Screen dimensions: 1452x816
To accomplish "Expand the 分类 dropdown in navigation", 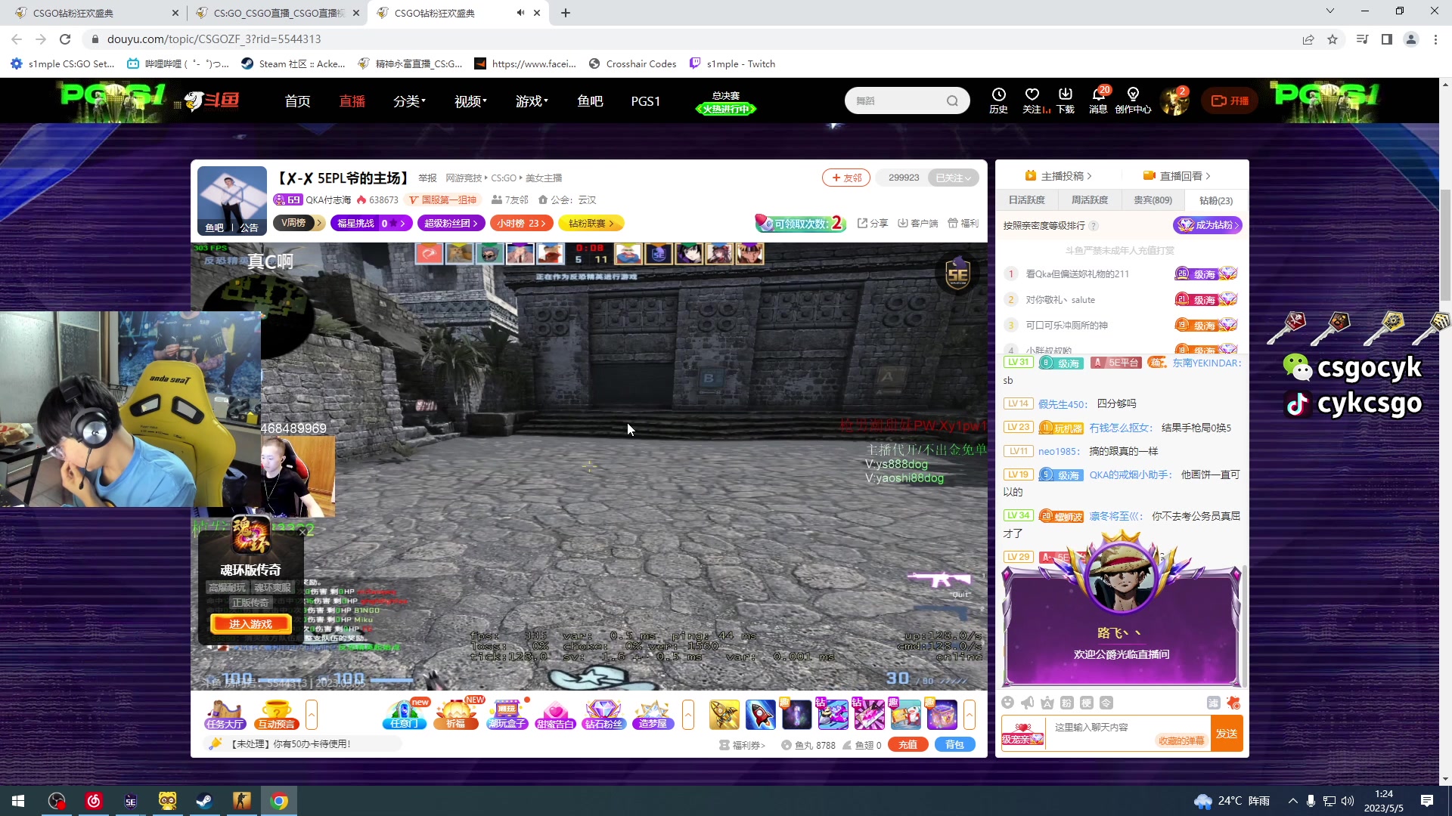I will (x=409, y=100).
